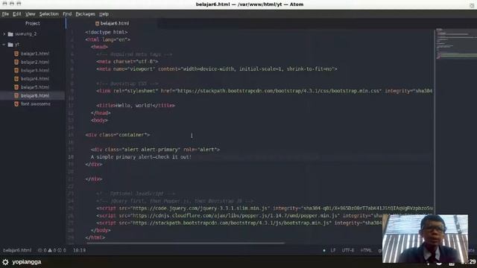
Task: Place the cursor on the container div line
Action: (x=118, y=135)
